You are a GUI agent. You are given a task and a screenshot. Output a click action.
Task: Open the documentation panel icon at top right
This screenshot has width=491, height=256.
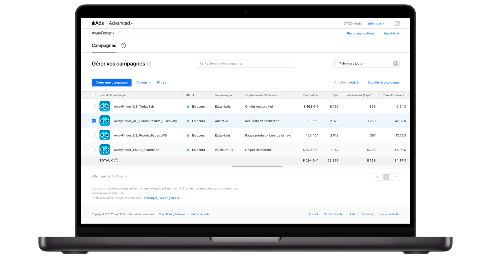pyautogui.click(x=397, y=23)
